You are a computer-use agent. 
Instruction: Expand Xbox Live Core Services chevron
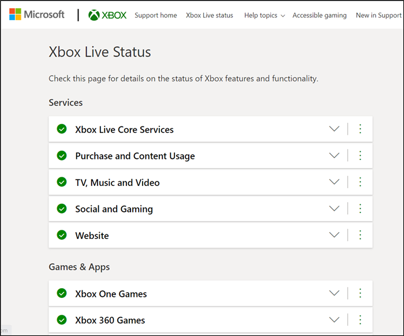pyautogui.click(x=334, y=129)
